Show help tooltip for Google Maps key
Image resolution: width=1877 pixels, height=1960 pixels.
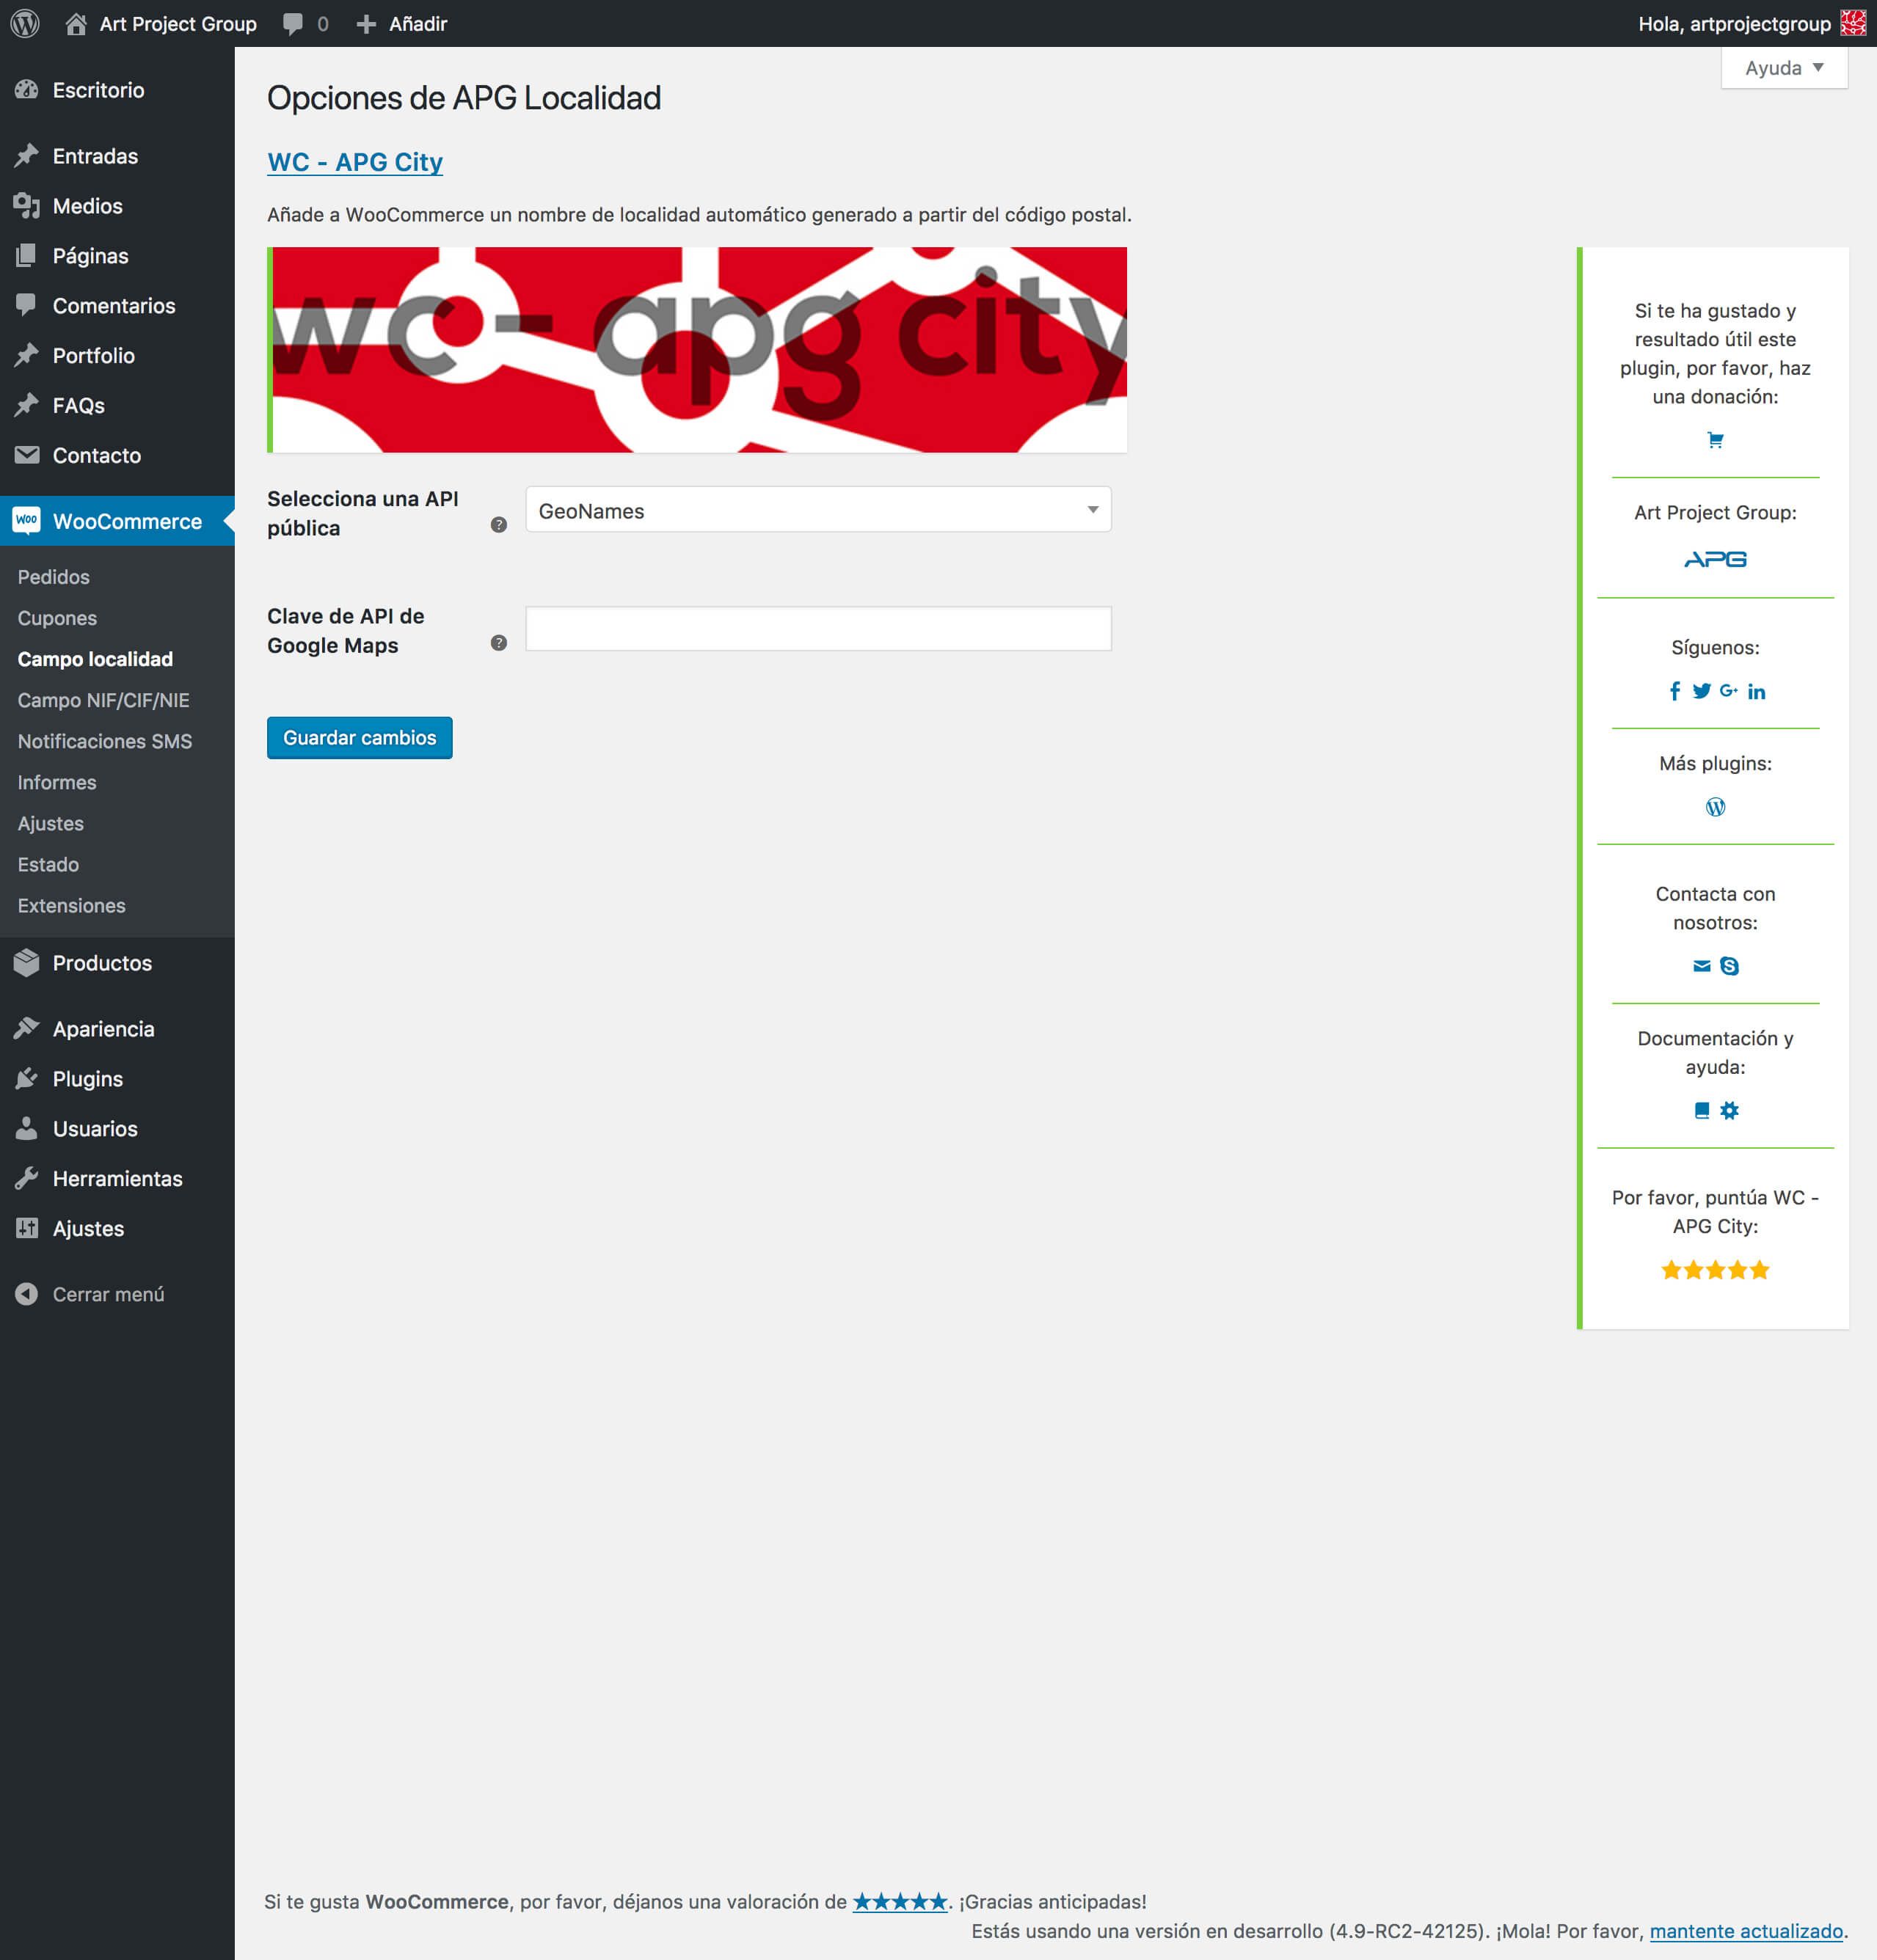(498, 643)
